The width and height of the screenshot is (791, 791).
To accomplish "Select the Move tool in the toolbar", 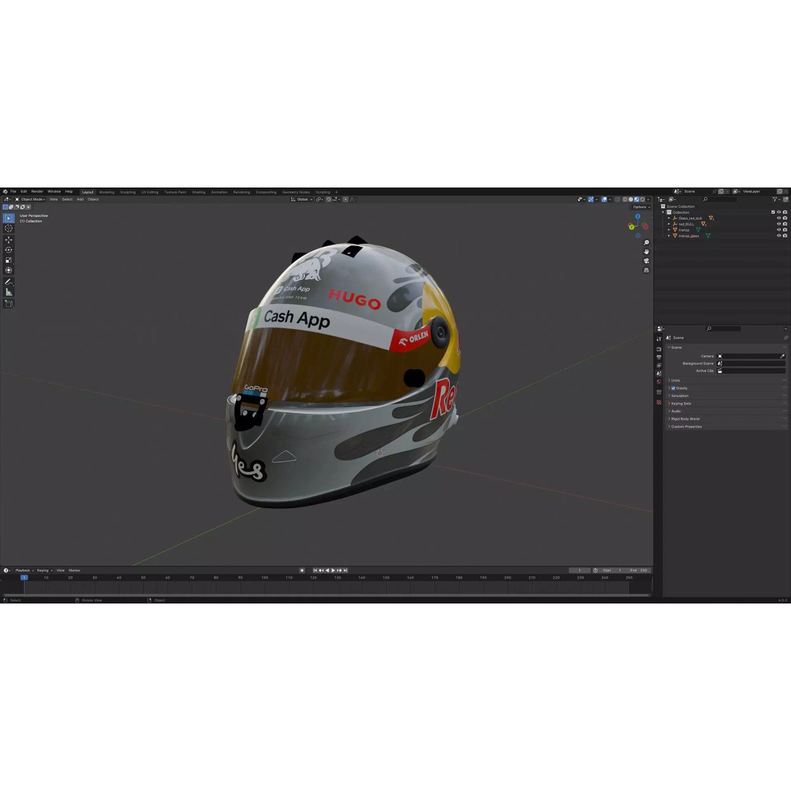I will [x=8, y=241].
